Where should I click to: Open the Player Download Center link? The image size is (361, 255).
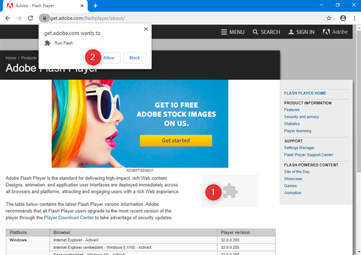(x=69, y=218)
